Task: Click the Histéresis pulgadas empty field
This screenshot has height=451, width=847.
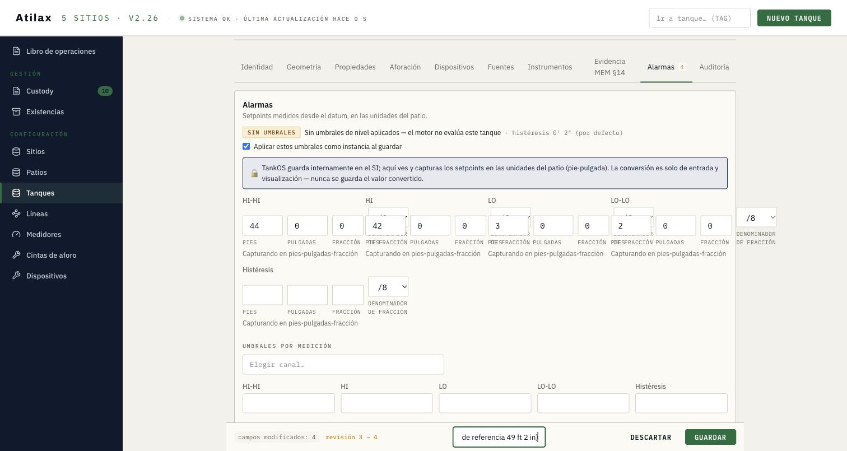Action: coord(308,295)
